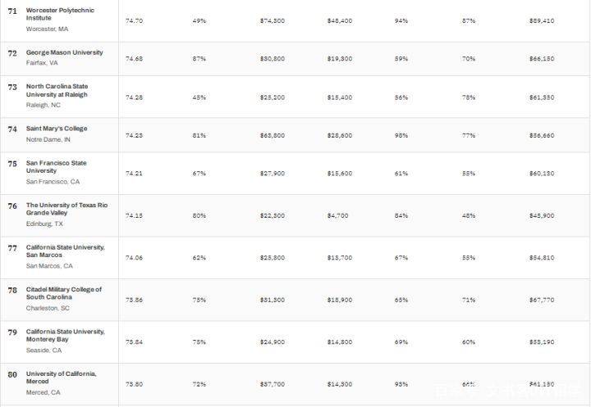
Task: Open the George Mason University listing
Action: [65, 52]
